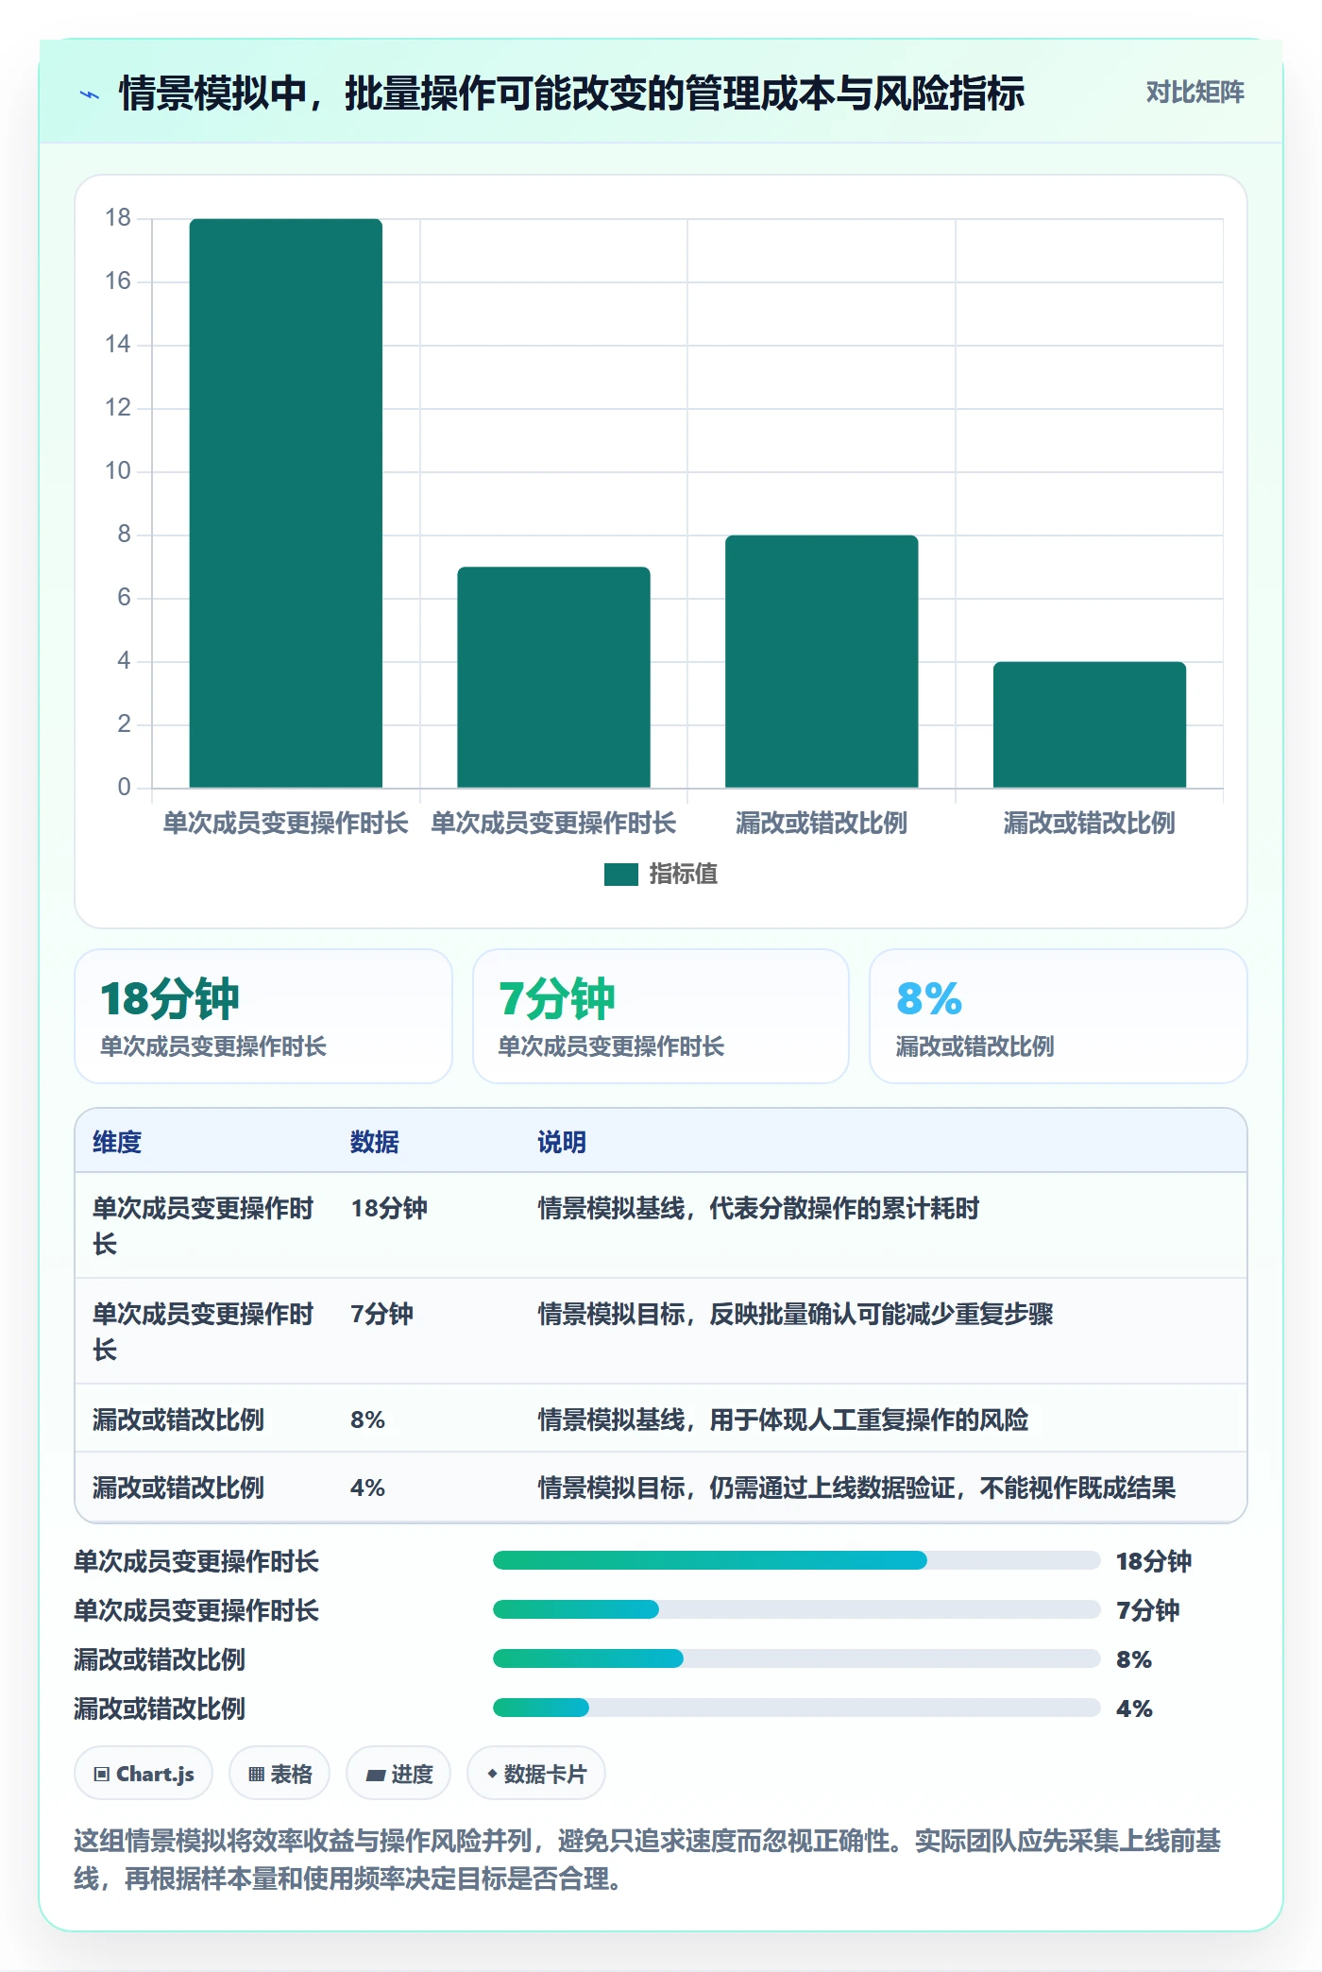The width and height of the screenshot is (1322, 1972).
Task: Click the card title 情景模拟中，批量操作可能改变的管理成本与风险指标
Action: click(571, 93)
